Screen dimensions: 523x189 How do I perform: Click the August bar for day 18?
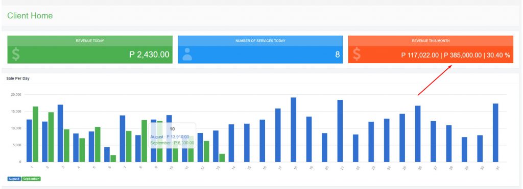click(294, 130)
